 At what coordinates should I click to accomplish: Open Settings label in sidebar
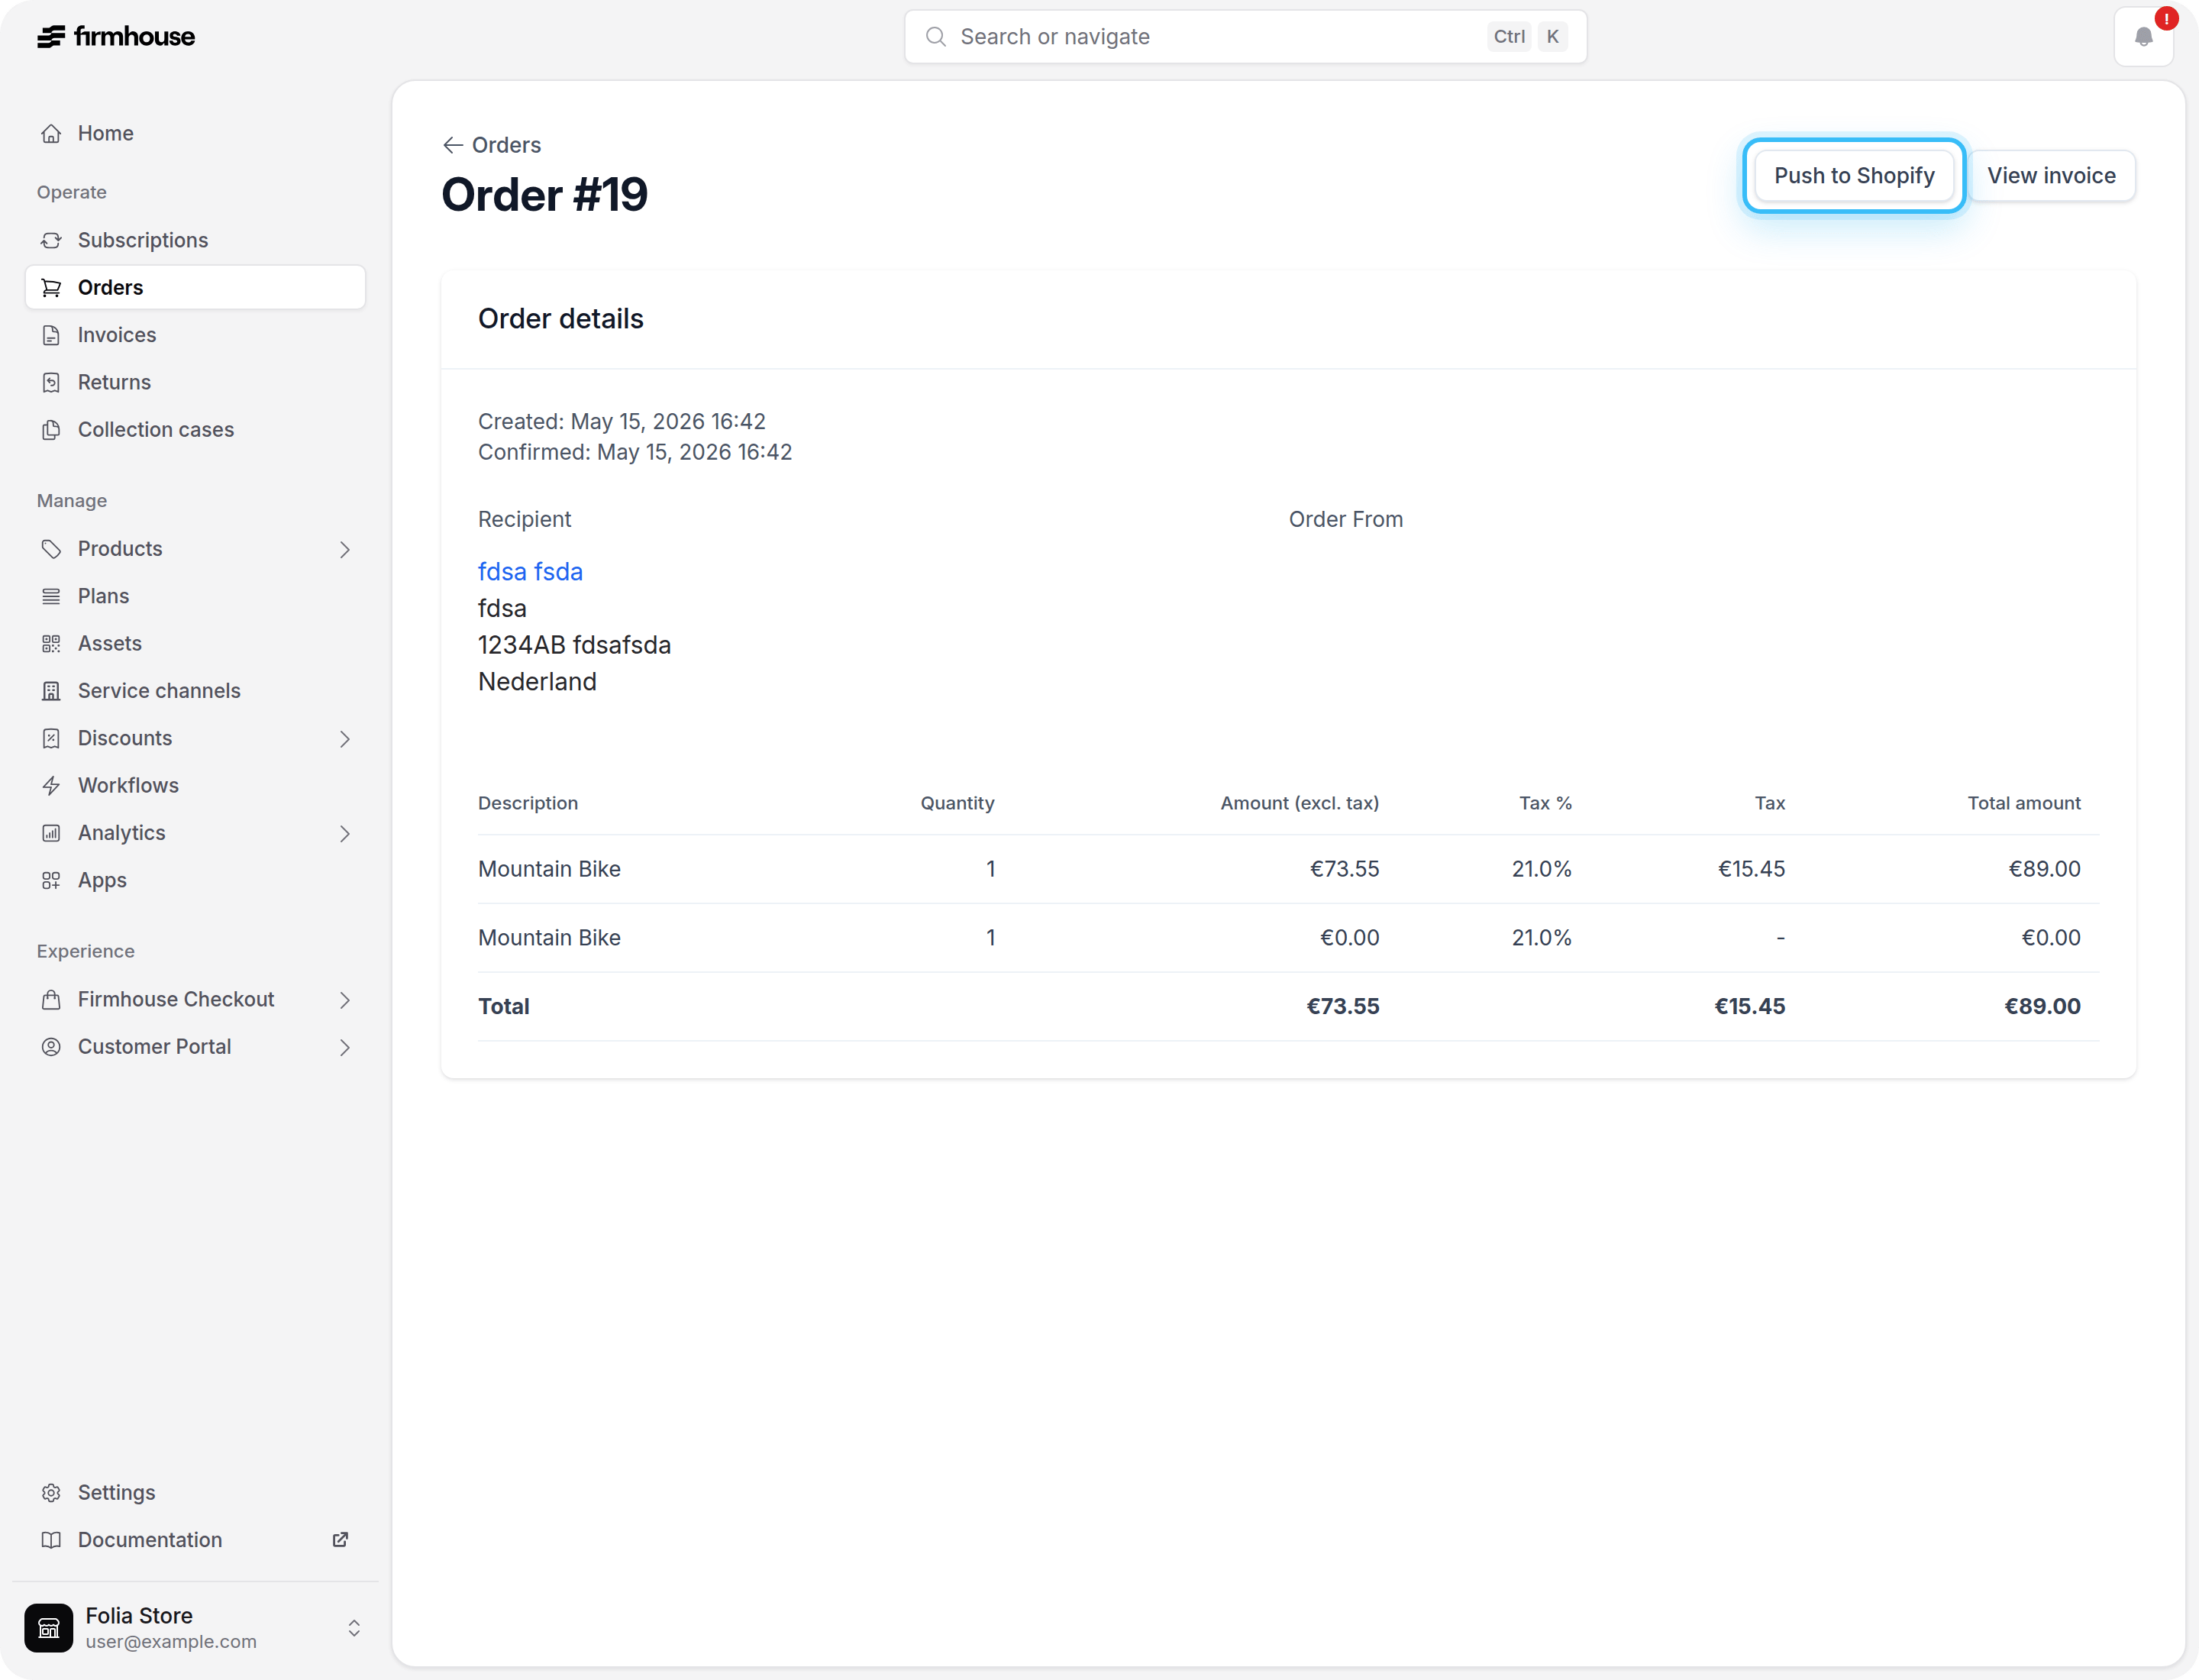[x=117, y=1492]
